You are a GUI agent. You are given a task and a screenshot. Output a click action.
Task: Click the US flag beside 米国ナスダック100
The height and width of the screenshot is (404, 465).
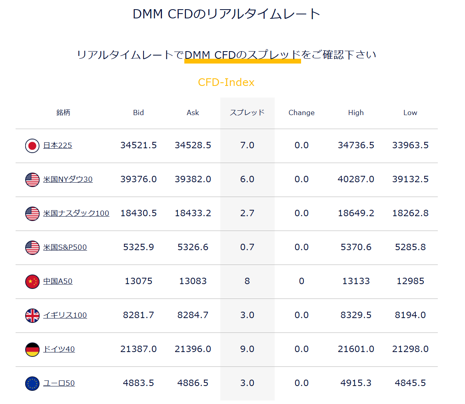coord(32,213)
